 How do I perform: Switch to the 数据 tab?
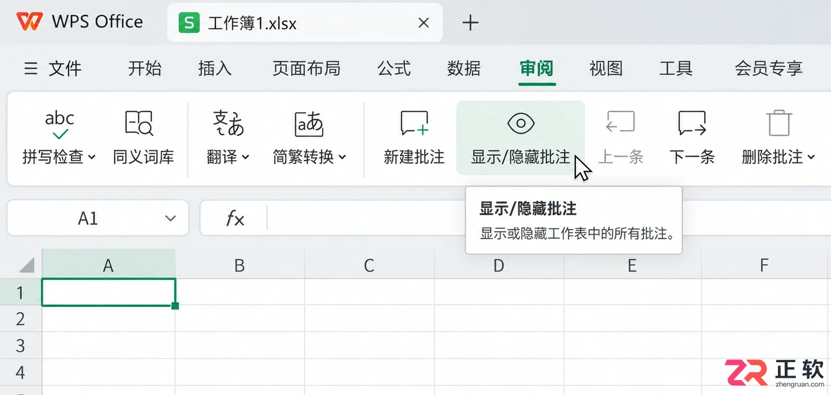click(464, 69)
